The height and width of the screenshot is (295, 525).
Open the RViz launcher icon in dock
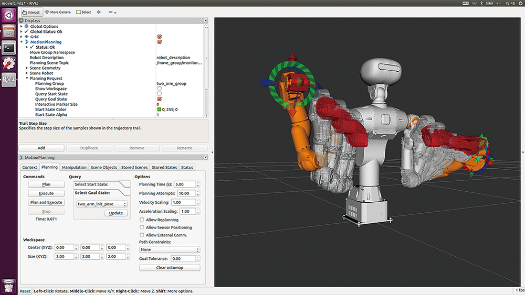(x=8, y=80)
